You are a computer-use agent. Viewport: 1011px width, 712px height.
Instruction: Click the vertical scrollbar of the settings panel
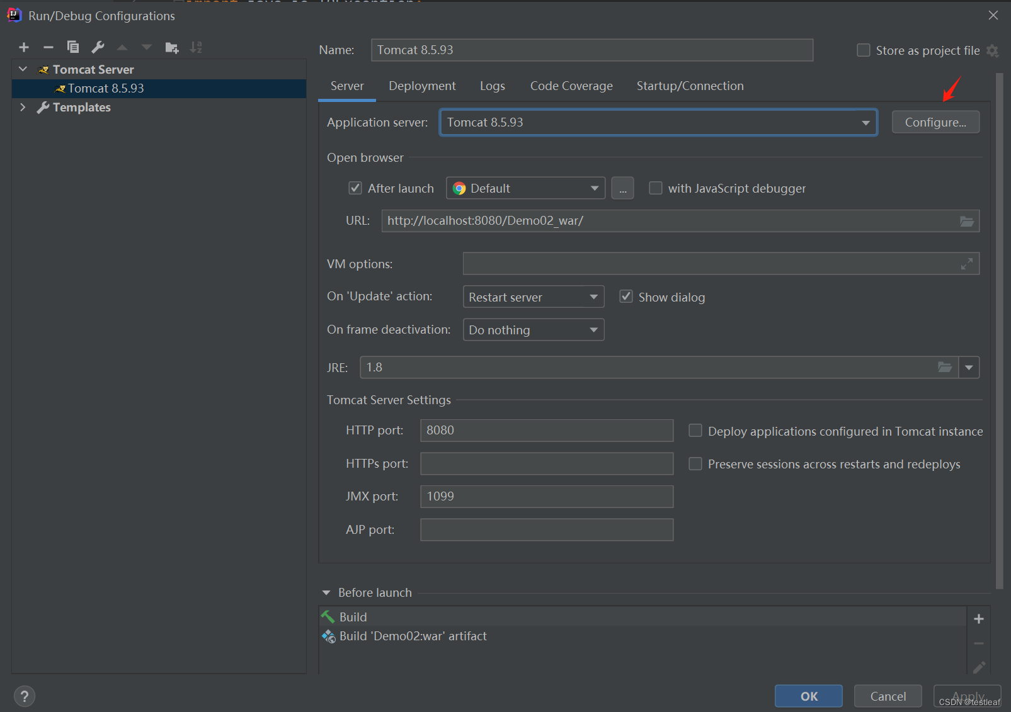pos(999,331)
